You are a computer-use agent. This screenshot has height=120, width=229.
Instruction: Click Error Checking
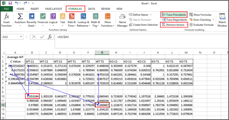click(200, 20)
